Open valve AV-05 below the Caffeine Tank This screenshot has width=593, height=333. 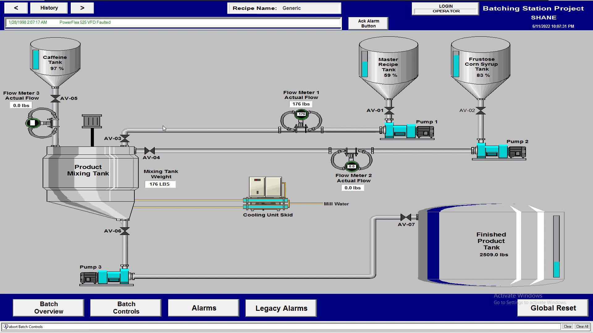point(56,99)
